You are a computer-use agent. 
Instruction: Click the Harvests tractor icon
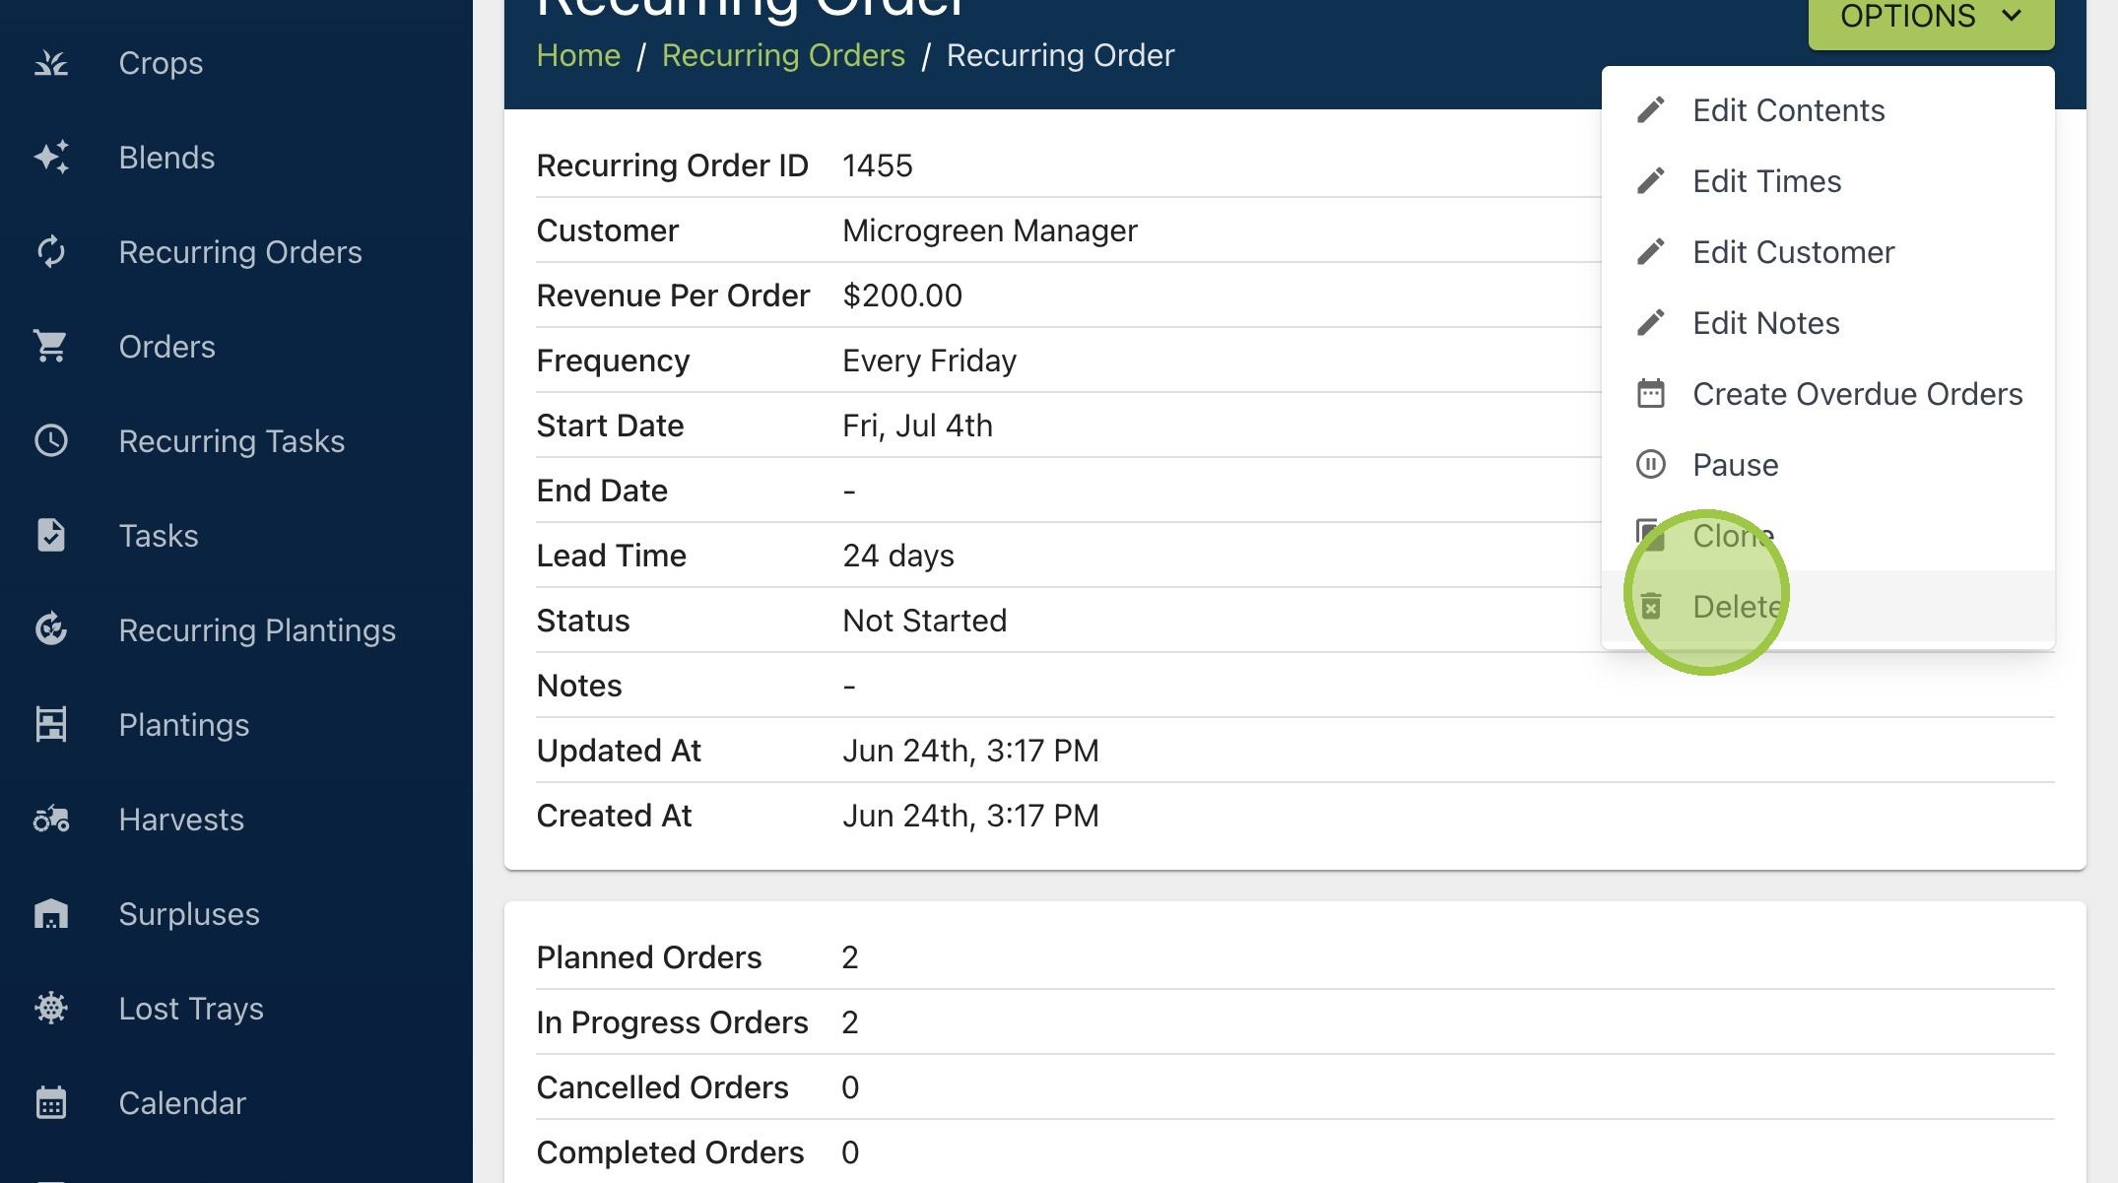[51, 820]
